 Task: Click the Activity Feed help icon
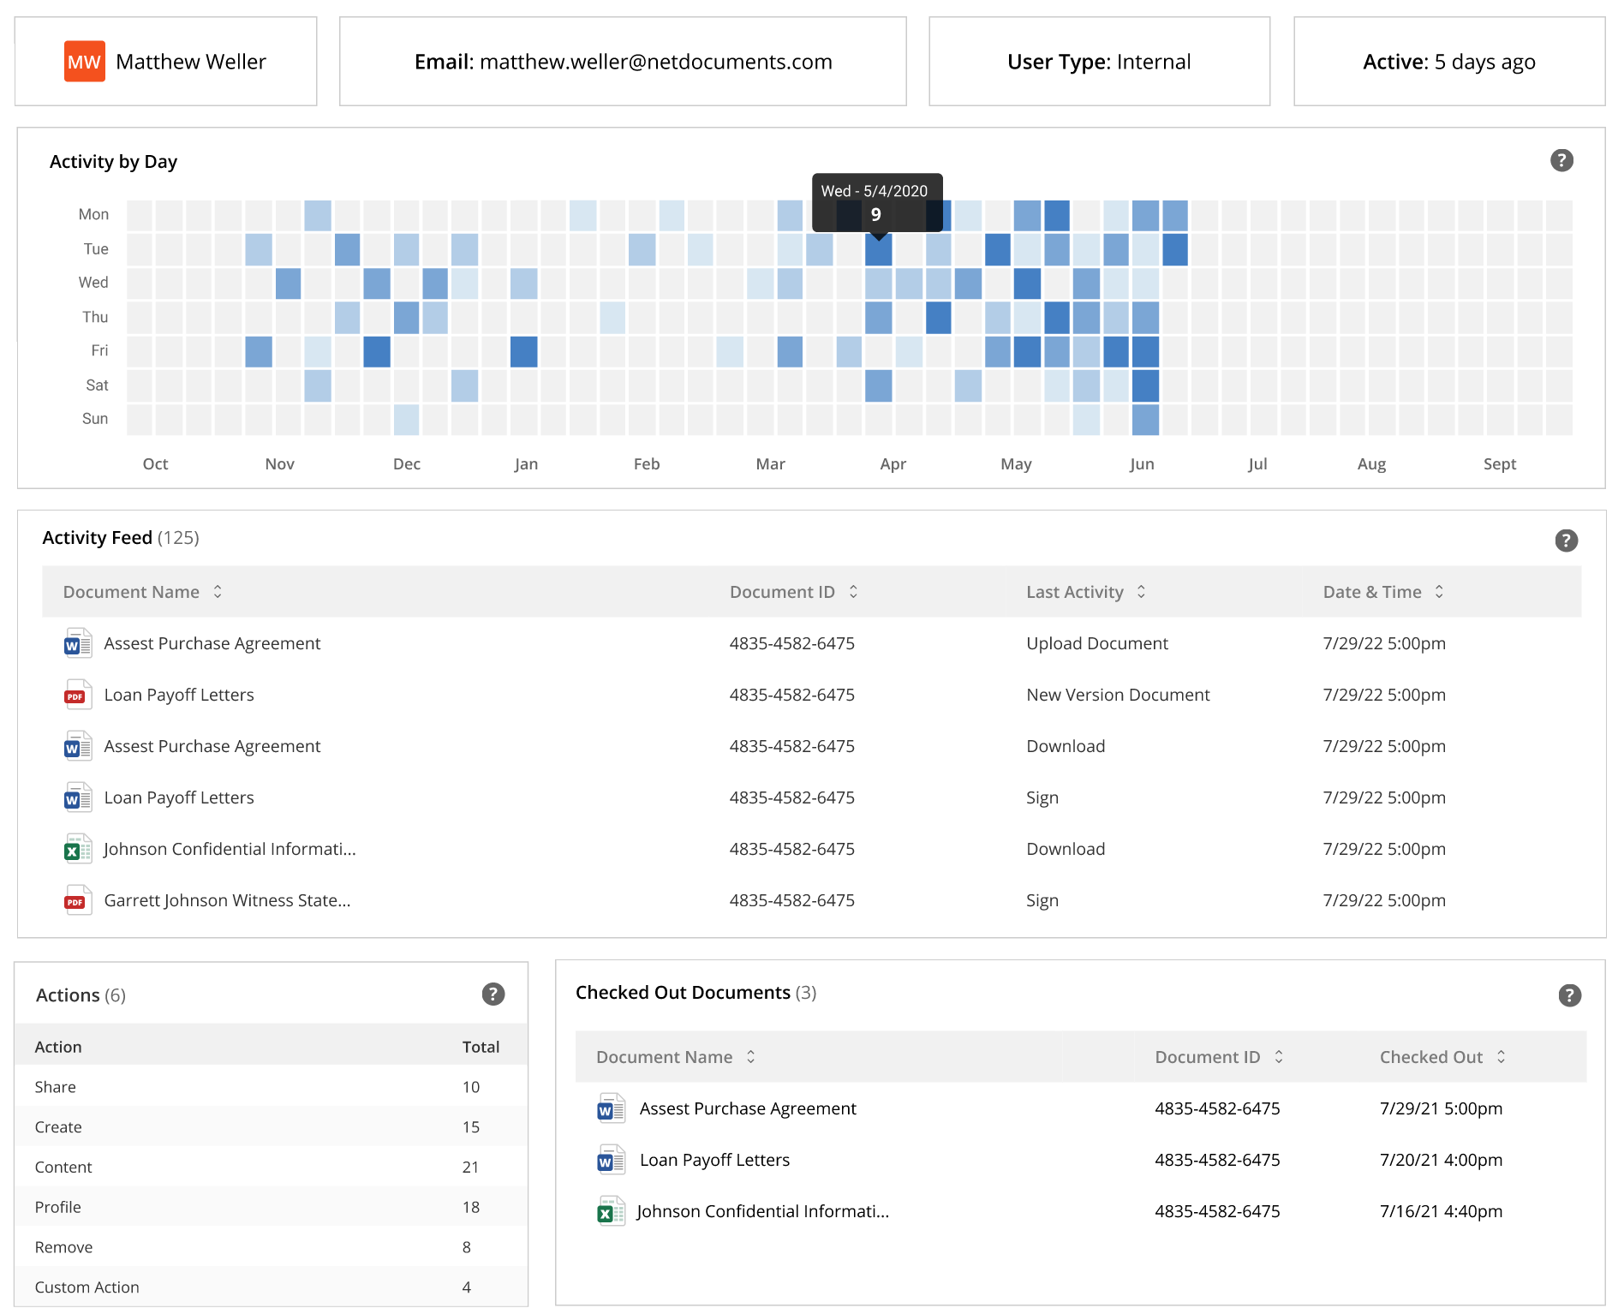(x=1567, y=541)
